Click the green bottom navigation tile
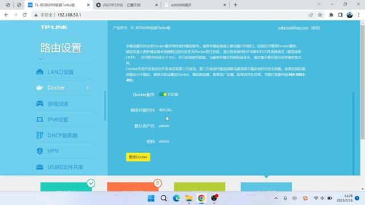365x205 pixels. coord(66,187)
